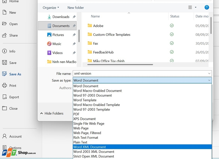219x159 pixels.
Task: Click the Close folder icon in sidebar
Action: [4, 108]
